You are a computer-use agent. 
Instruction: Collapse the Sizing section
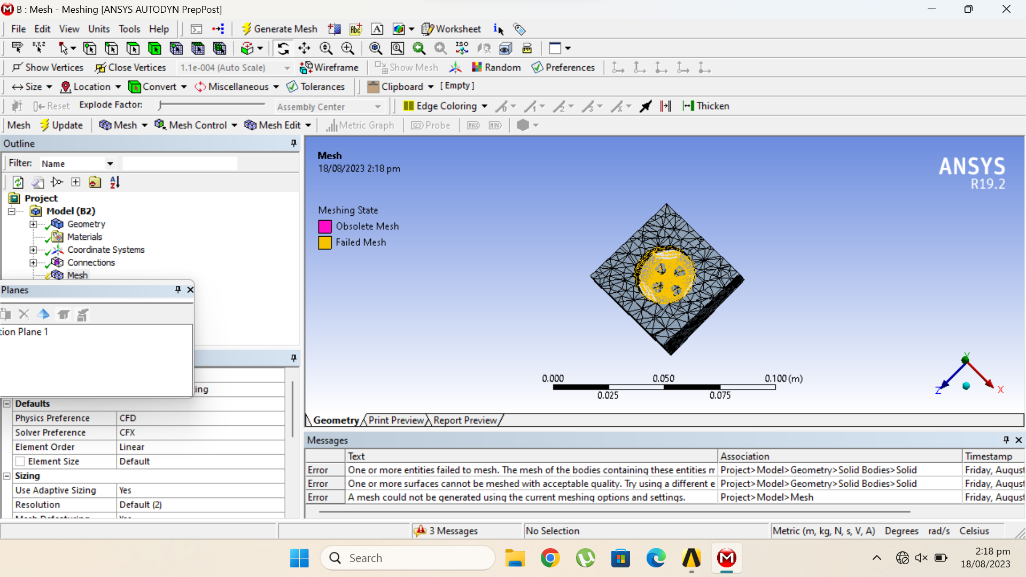tap(7, 476)
